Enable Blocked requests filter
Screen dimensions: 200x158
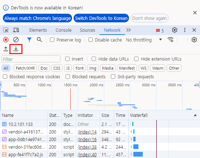click(x=68, y=76)
